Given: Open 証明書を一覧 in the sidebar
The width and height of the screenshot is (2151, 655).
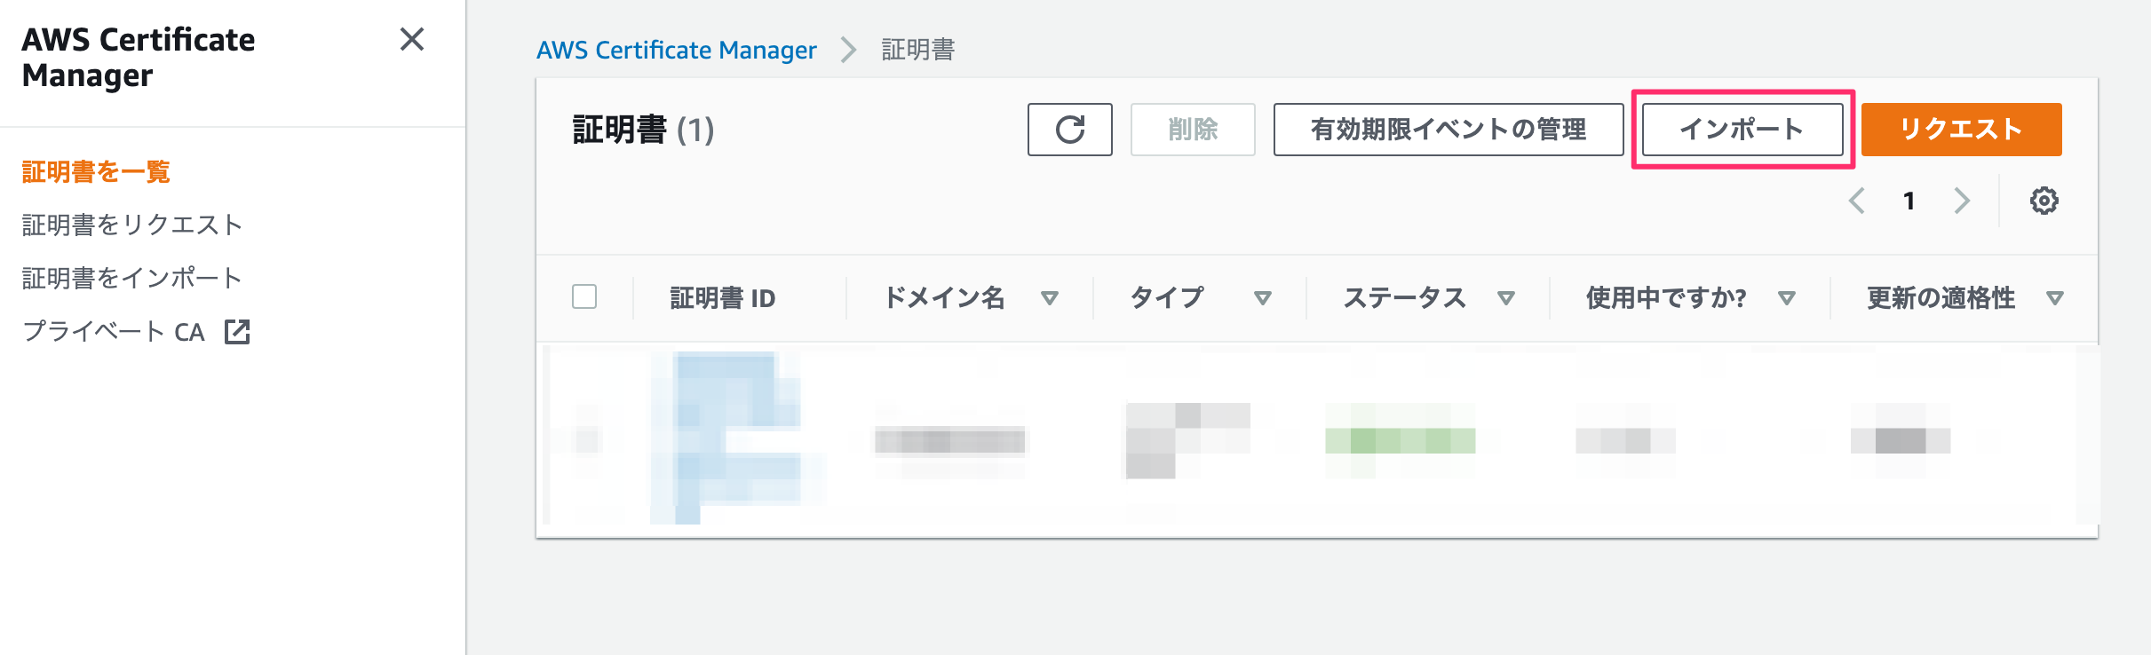Looking at the screenshot, I should click(x=96, y=171).
